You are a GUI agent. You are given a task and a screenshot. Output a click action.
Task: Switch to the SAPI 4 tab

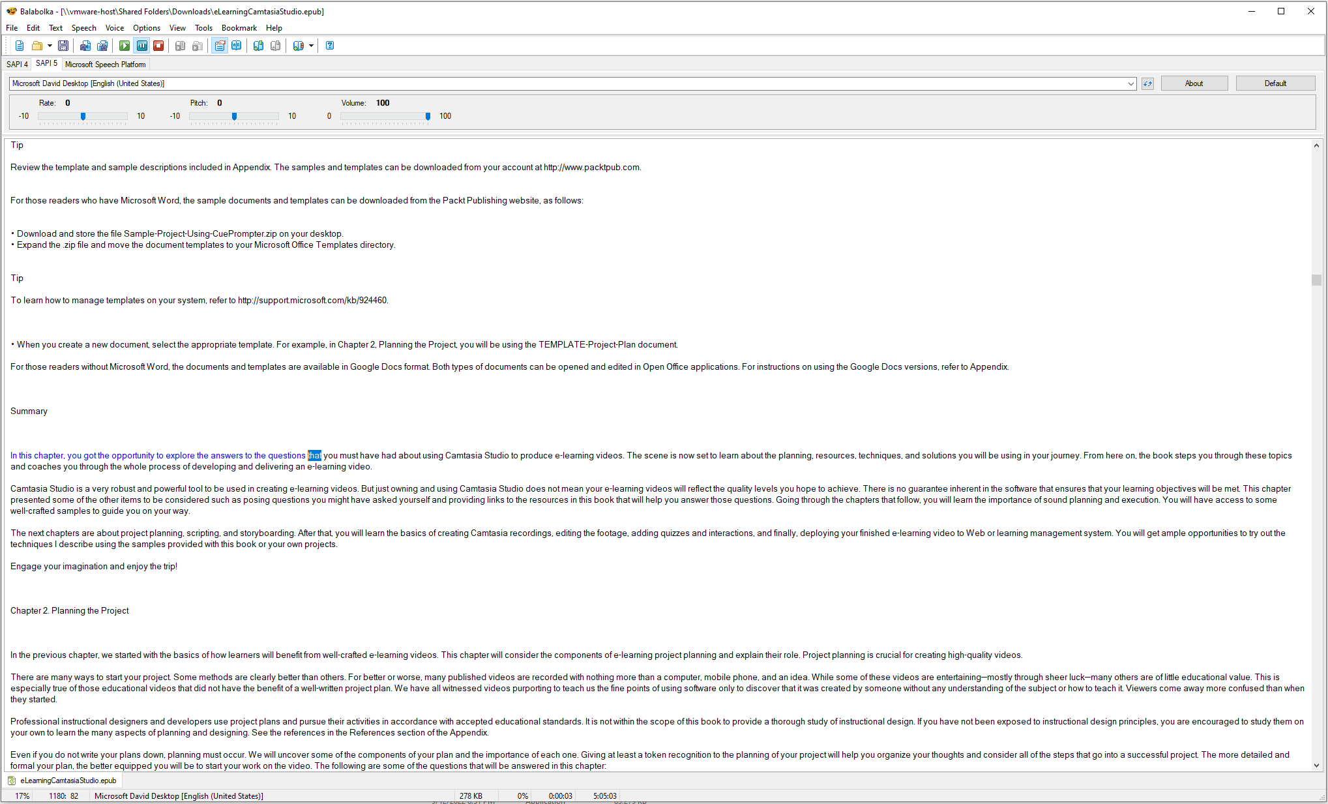(x=17, y=65)
